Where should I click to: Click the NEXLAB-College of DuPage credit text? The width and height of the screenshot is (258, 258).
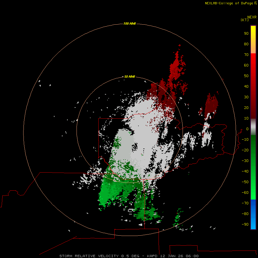pos(229,3)
